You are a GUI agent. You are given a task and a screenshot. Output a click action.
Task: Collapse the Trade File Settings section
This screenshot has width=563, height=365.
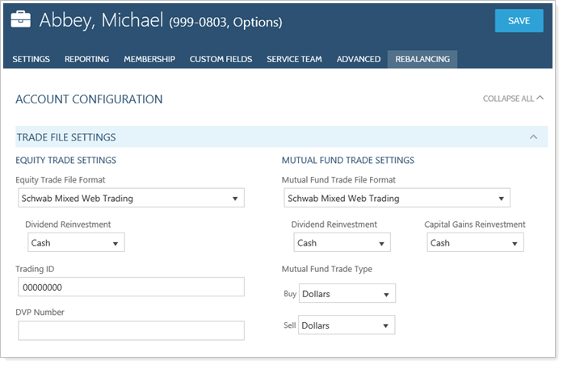point(533,137)
